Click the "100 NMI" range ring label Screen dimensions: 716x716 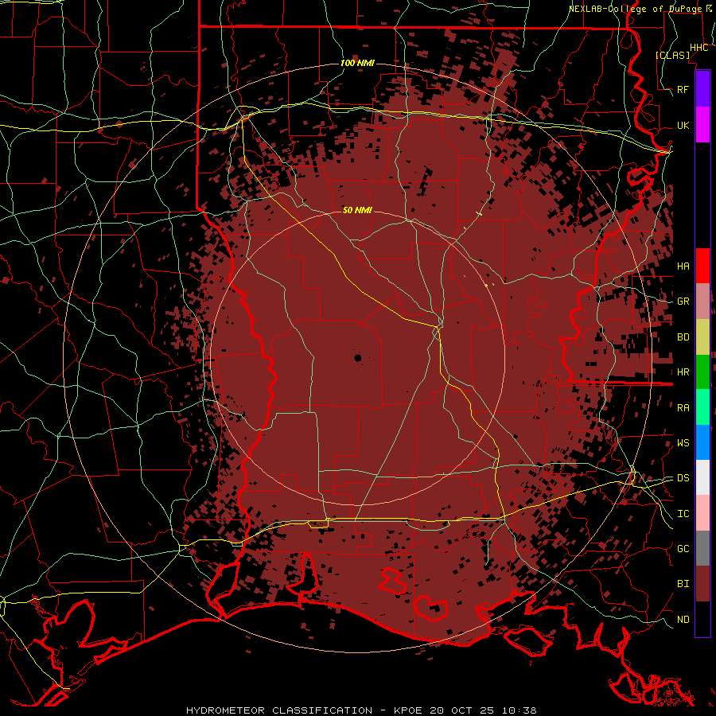[357, 63]
